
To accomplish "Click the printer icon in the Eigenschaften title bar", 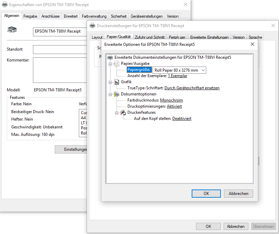I will coord(5,4).
